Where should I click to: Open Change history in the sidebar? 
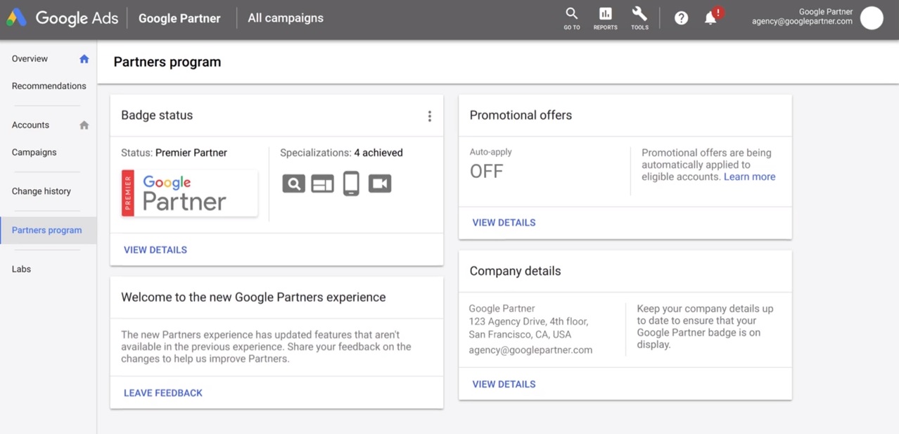coord(41,191)
